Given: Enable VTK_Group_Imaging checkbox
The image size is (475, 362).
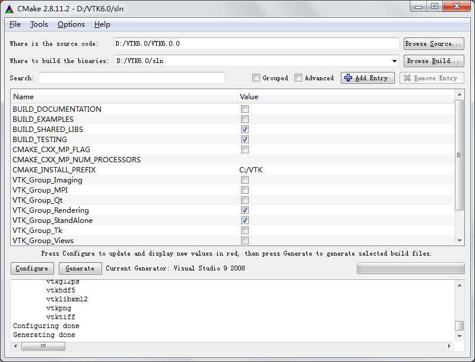Looking at the screenshot, I should click(x=245, y=180).
